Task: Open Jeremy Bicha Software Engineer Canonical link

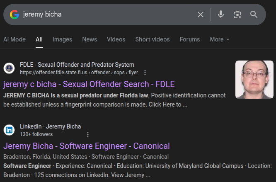Action: (x=87, y=146)
